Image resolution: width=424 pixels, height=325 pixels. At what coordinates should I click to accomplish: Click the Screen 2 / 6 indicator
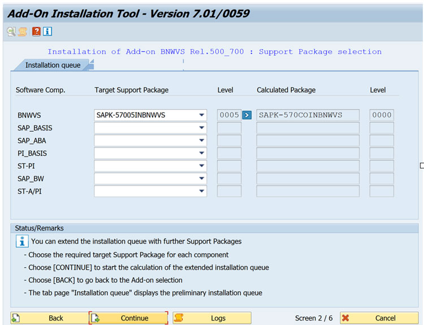click(314, 318)
